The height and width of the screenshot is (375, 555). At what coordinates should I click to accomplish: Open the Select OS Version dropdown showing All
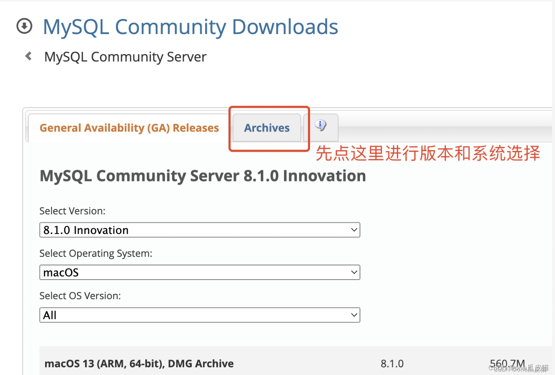(199, 315)
